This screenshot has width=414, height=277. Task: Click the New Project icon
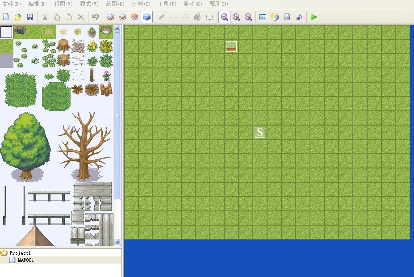(6, 17)
